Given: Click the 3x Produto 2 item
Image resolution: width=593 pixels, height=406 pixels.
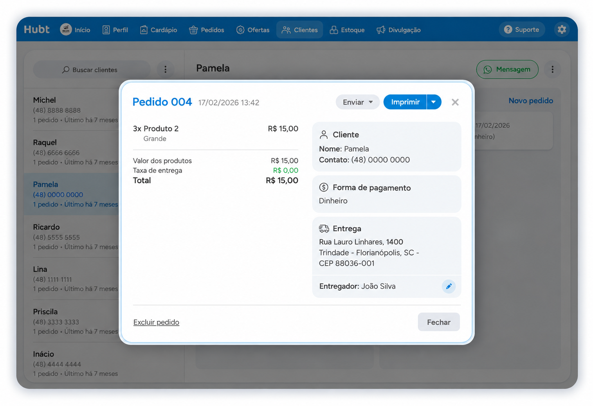Looking at the screenshot, I should pos(156,129).
